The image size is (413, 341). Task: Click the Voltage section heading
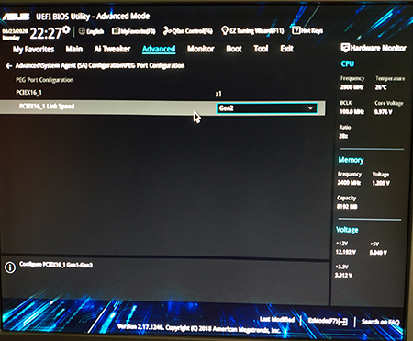click(347, 230)
